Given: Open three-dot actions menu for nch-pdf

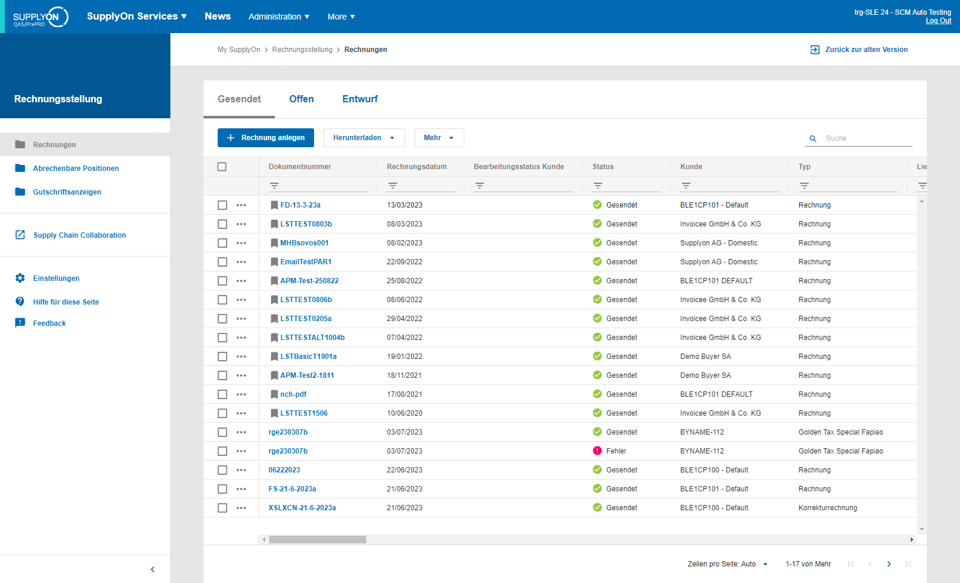Looking at the screenshot, I should (241, 394).
